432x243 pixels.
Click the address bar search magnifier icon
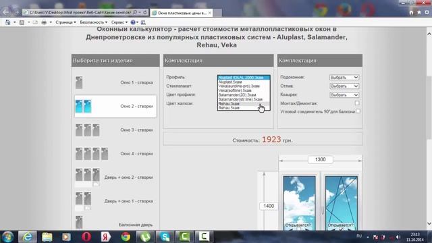pos(135,12)
